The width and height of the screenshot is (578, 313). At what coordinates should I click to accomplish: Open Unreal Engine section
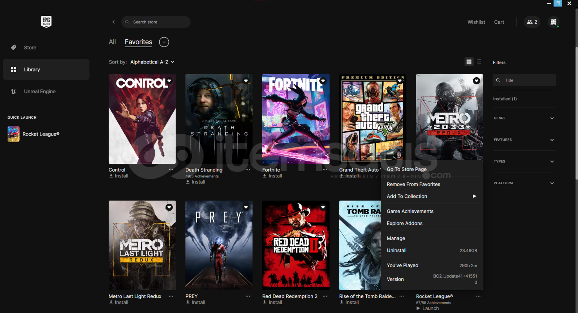[46, 91]
